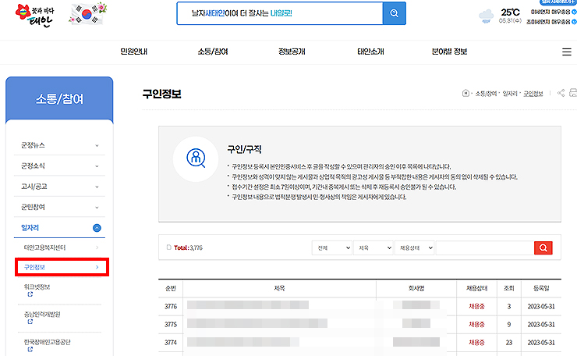Open the 소통/참여 top menu
577x356 pixels.
[x=213, y=52]
